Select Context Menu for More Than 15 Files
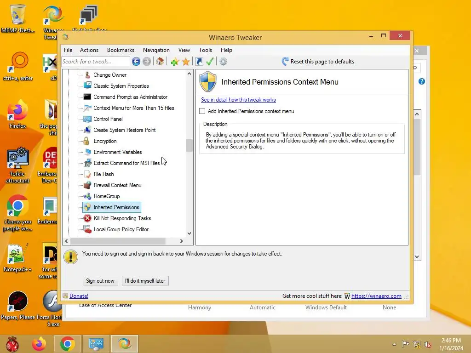The image size is (471, 353). [134, 108]
